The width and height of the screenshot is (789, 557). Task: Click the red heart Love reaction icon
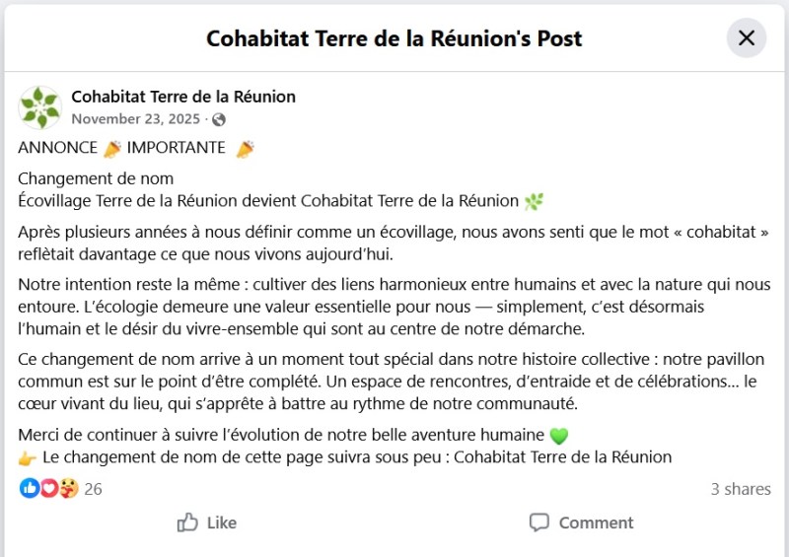48,488
